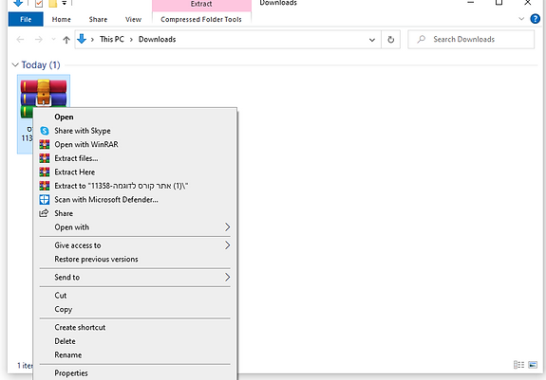Click the WinRAR icon beside Extract Here

click(45, 172)
